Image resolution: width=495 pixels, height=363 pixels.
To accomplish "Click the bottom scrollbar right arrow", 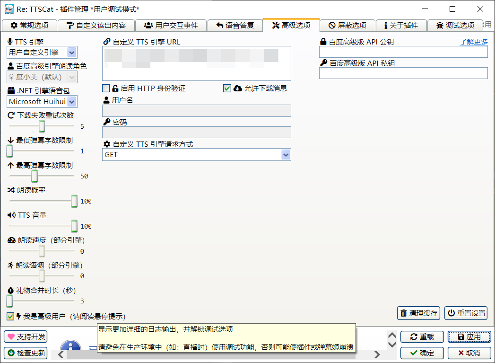I will coord(377,354).
